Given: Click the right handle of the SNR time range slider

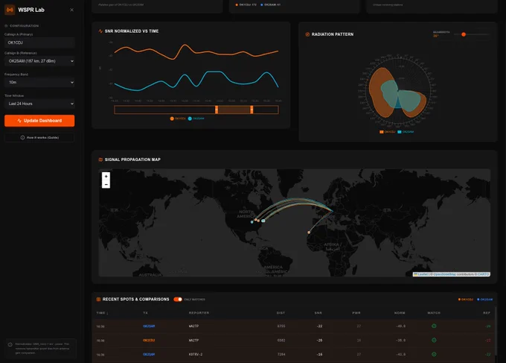Looking at the screenshot, I should (252, 110).
